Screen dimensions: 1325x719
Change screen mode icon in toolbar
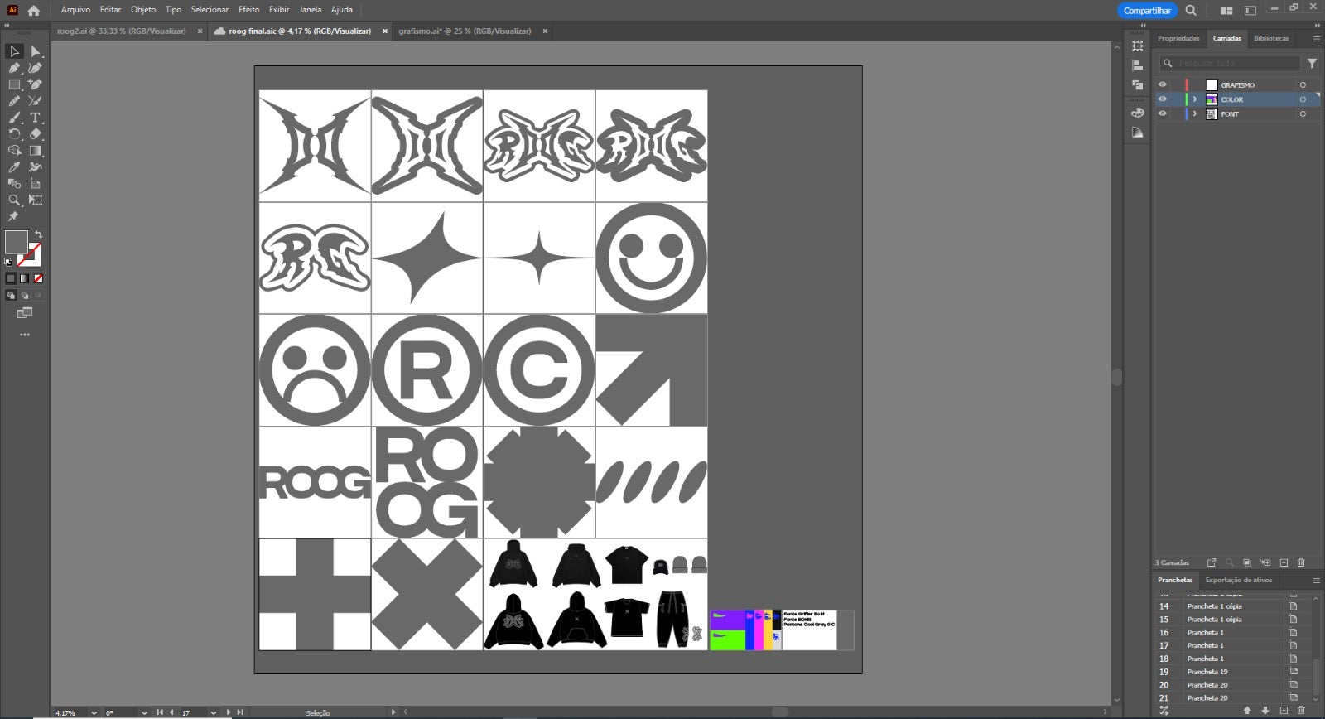coord(25,313)
